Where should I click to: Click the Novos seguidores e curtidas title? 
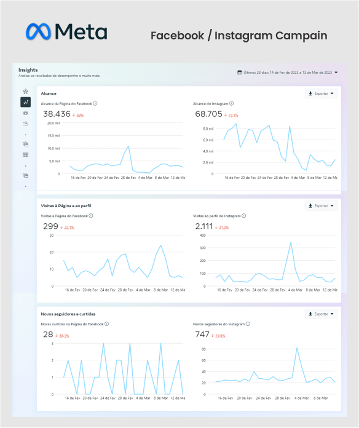click(x=68, y=314)
